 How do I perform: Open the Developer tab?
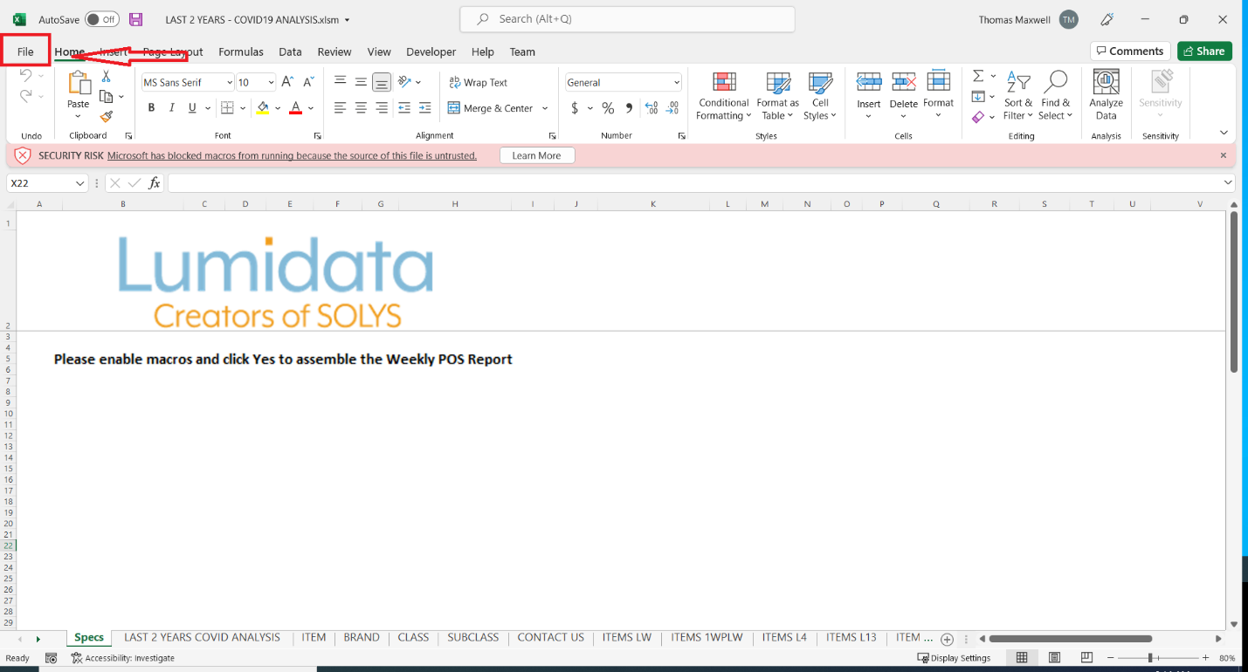click(431, 52)
